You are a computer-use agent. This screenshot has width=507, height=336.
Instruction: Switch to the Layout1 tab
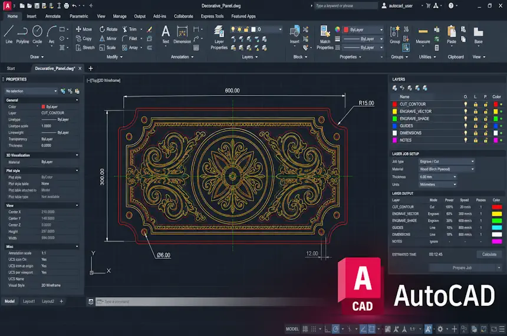(x=29, y=301)
